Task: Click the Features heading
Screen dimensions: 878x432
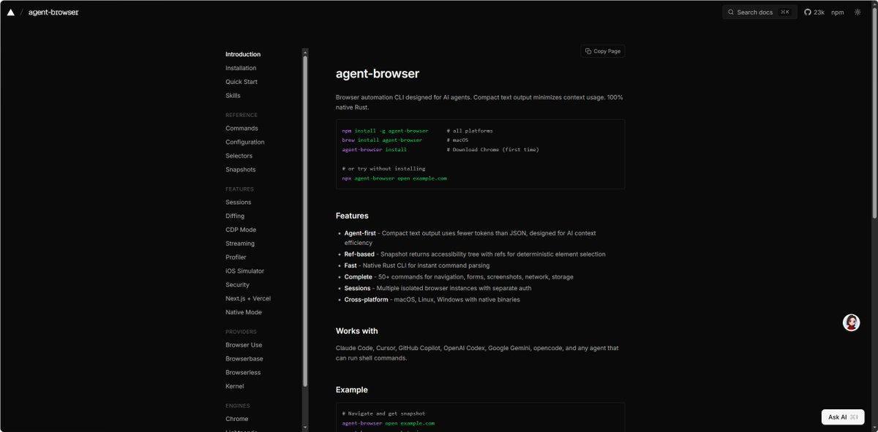Action: 352,216
